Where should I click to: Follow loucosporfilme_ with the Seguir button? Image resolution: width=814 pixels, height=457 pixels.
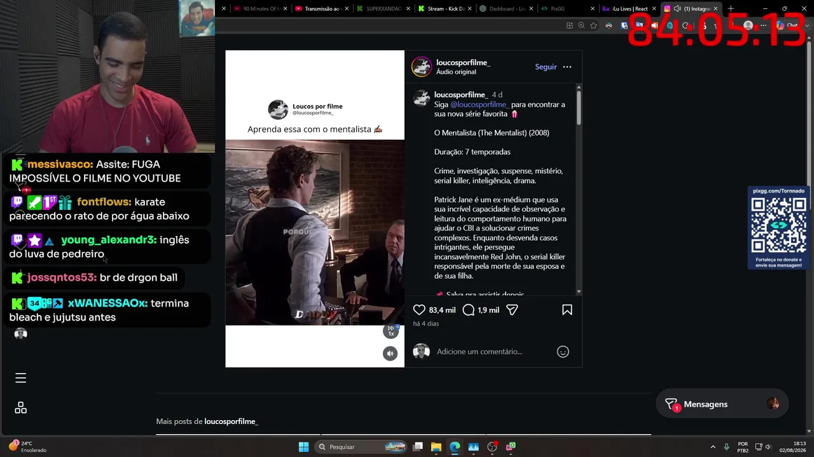pos(546,67)
